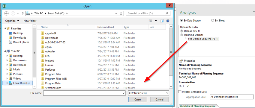Screen dimensions: 255x108
Task: Collapse the This PC tree node
Action: (5, 51)
